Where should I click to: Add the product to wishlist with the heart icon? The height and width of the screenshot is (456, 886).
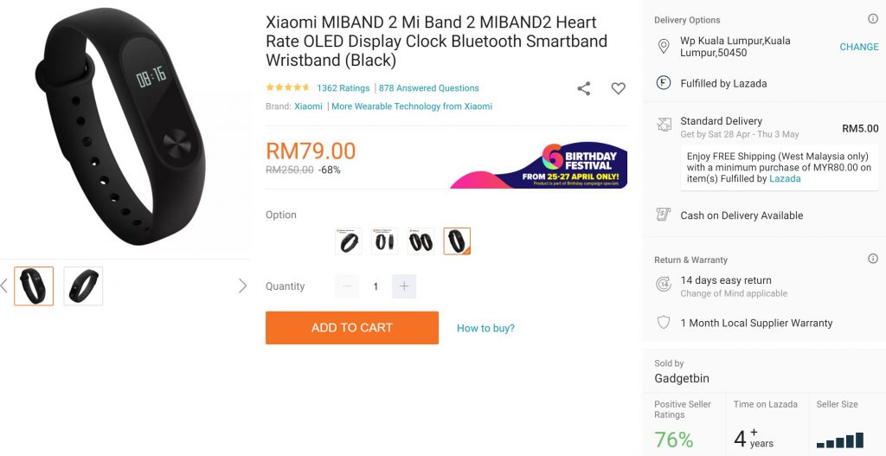(618, 88)
